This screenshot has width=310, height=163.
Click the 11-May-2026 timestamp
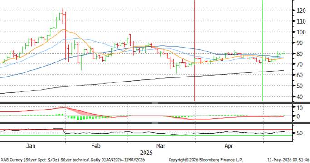click(x=288, y=160)
